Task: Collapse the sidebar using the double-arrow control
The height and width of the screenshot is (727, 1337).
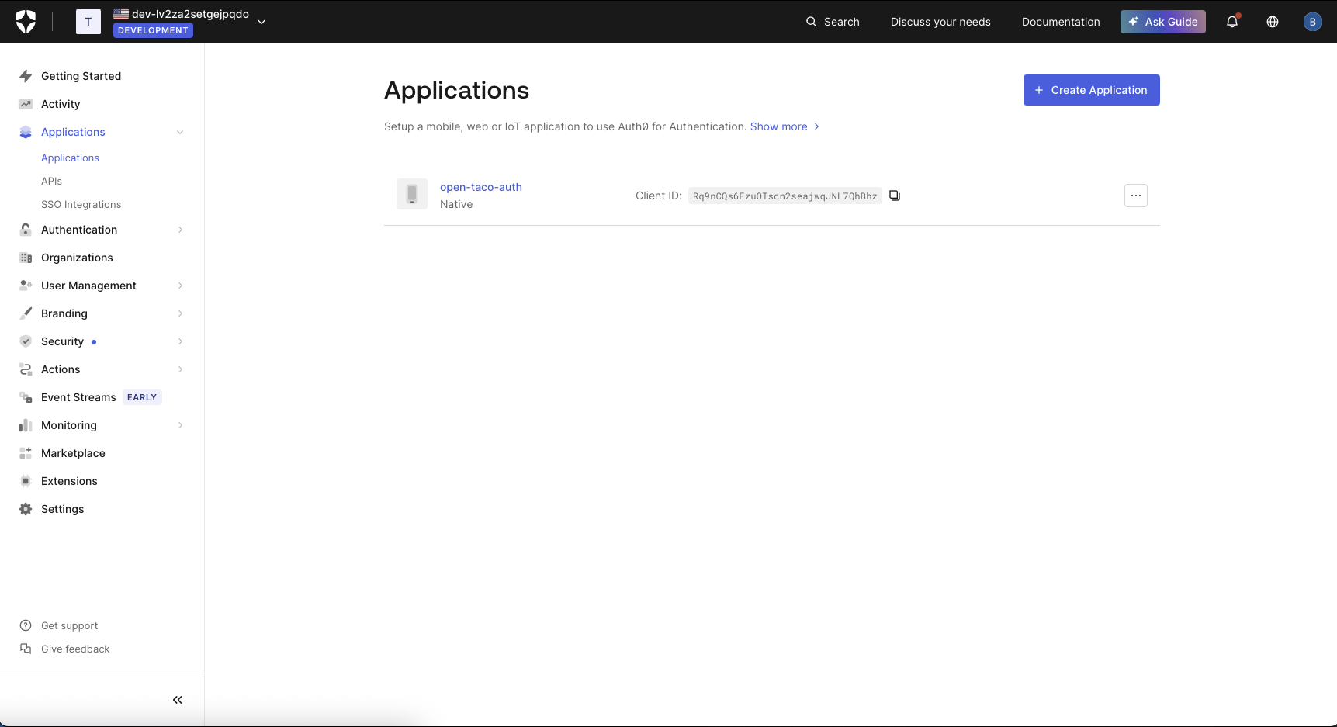Action: [x=177, y=699]
